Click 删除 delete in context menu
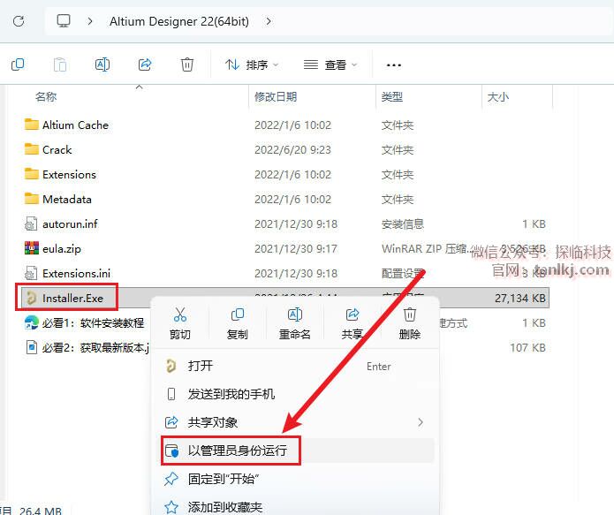The height and width of the screenshot is (515, 614). (x=409, y=323)
